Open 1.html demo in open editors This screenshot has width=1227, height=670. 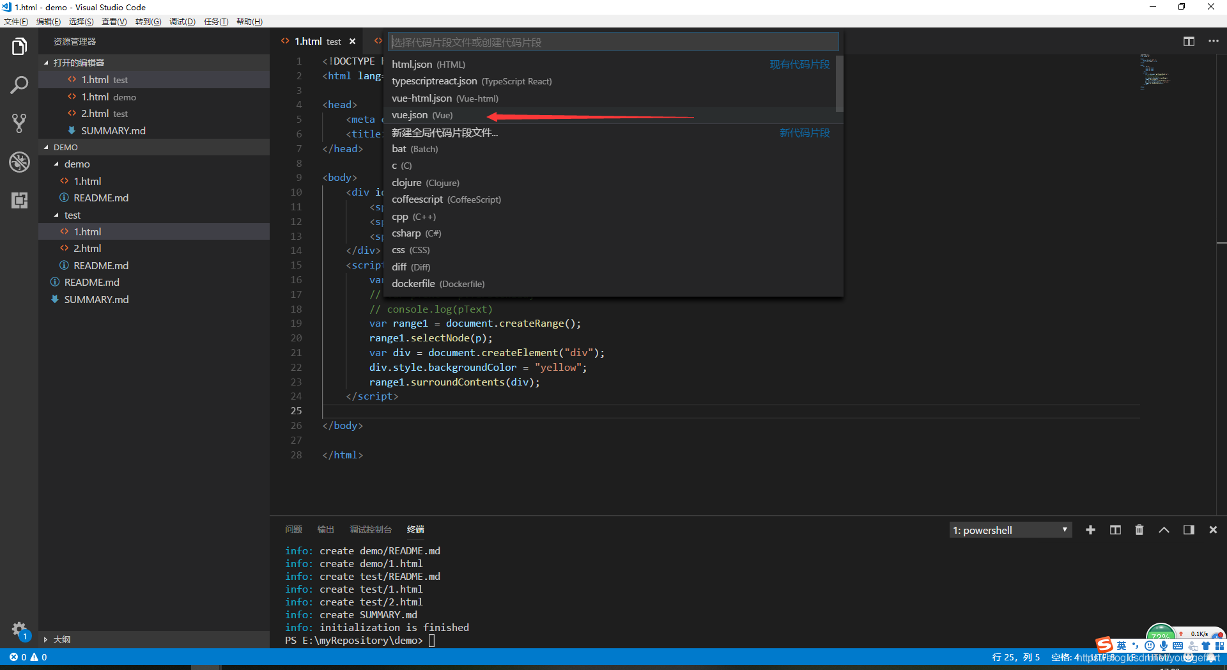[x=154, y=97]
